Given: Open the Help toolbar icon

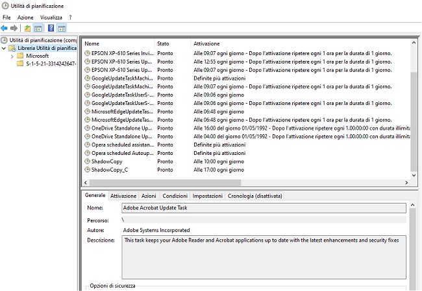Looking at the screenshot, I should click(x=51, y=28).
